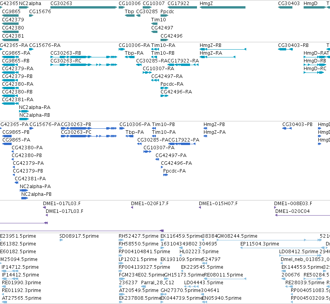Click the Ppcdc-PA protein label
Image resolution: width=330 pixels, height=304 pixels.
175,171
